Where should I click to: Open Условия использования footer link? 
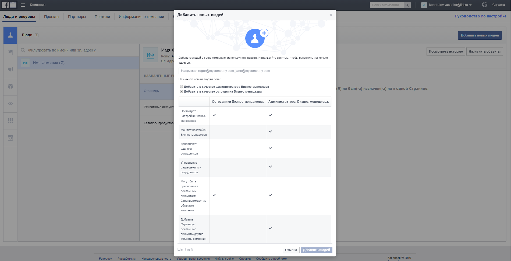click(193, 259)
